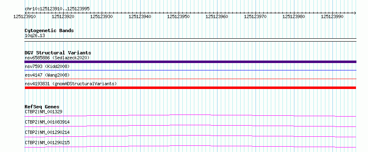
Task: Open transcript CTBP2|NM_001083914 label
Action: [x=47, y=122]
